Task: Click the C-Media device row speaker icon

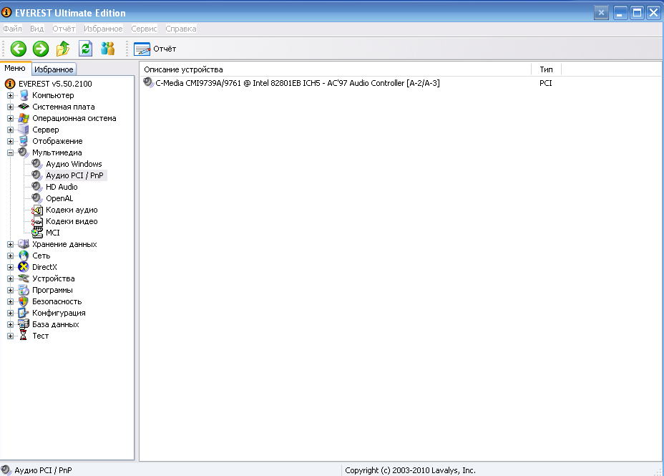Action: (148, 82)
